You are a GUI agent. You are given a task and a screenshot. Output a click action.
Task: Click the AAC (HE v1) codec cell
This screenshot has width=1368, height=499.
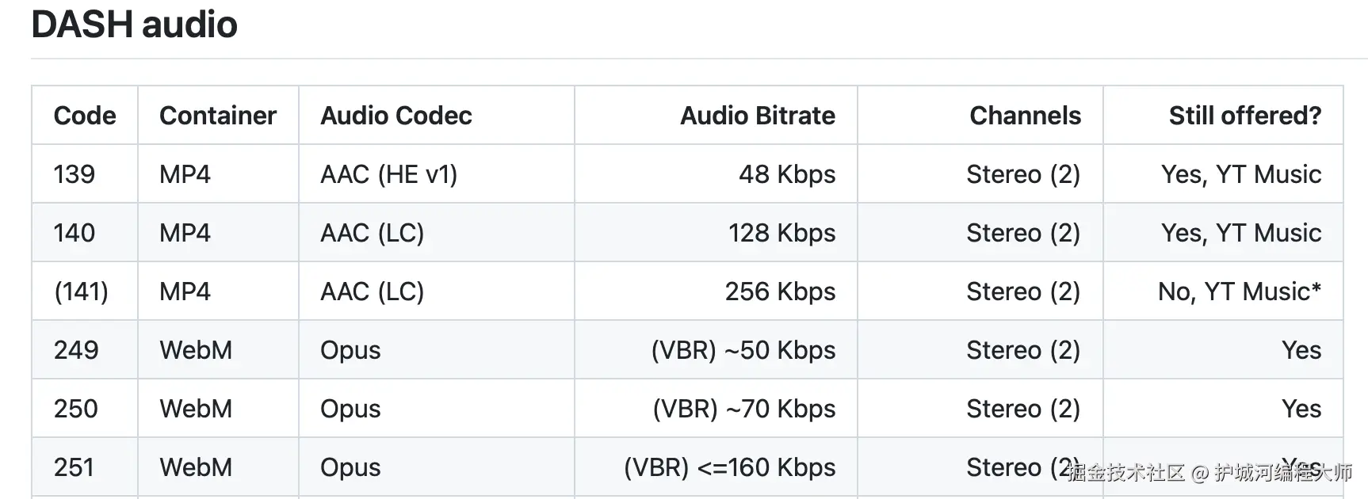tap(388, 174)
